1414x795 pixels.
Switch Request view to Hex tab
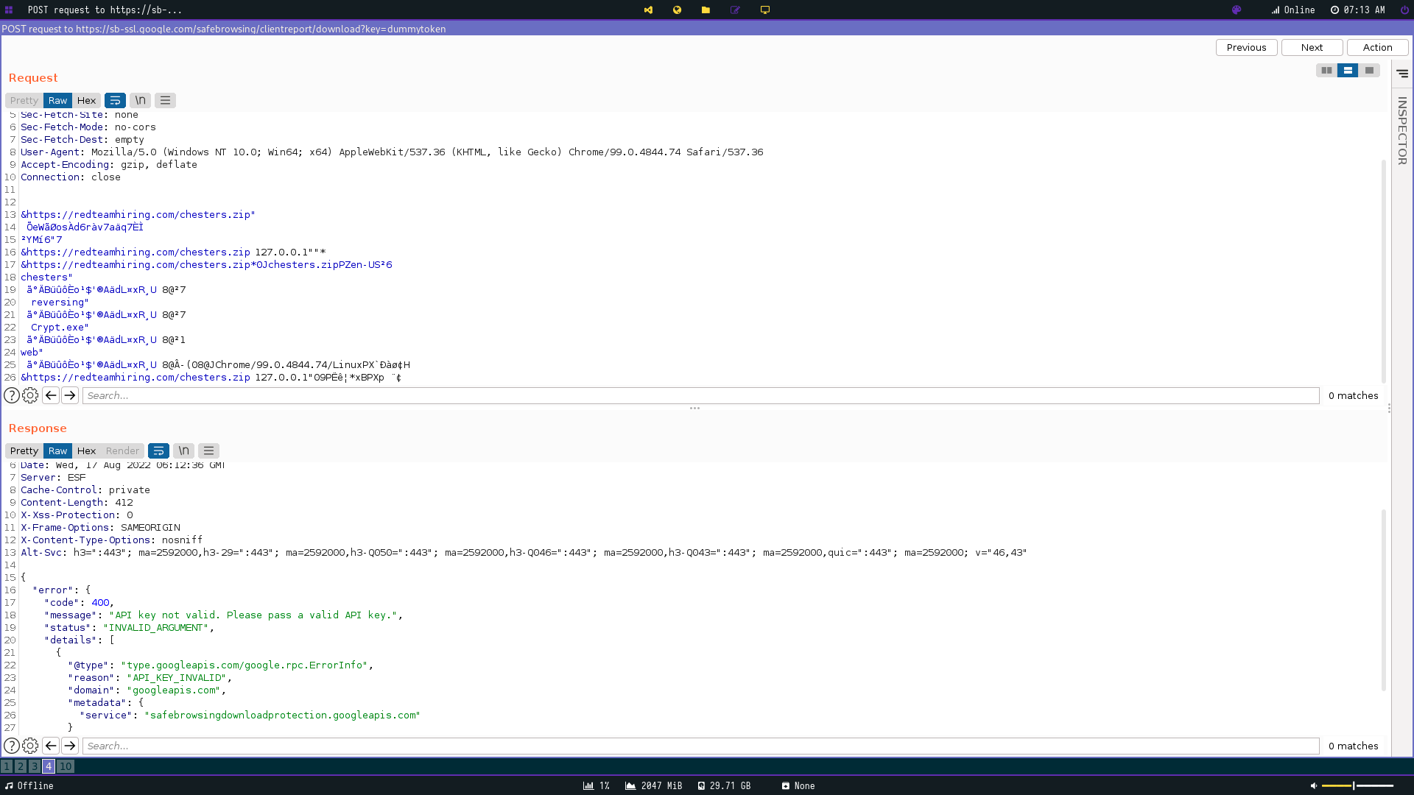tap(86, 100)
